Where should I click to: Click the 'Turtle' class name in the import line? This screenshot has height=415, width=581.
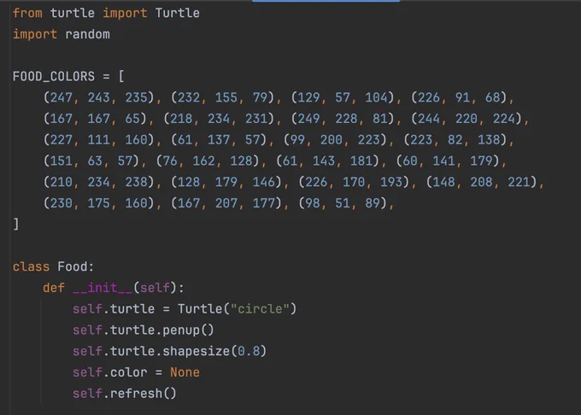[x=178, y=14]
